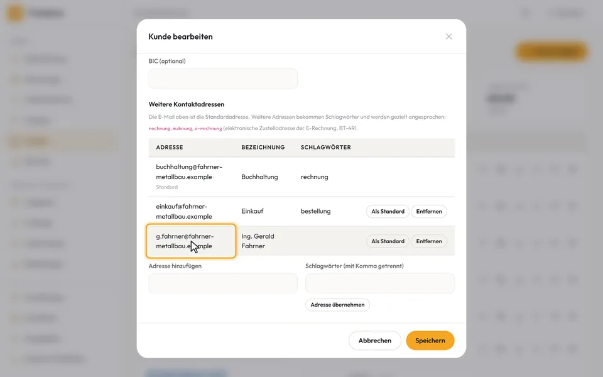Remove the einkauf@fahrner-metallbau address
Viewport: 603px width, 377px height.
pyautogui.click(x=429, y=211)
